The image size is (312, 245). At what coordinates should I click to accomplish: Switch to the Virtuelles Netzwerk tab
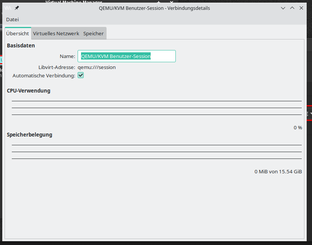56,33
